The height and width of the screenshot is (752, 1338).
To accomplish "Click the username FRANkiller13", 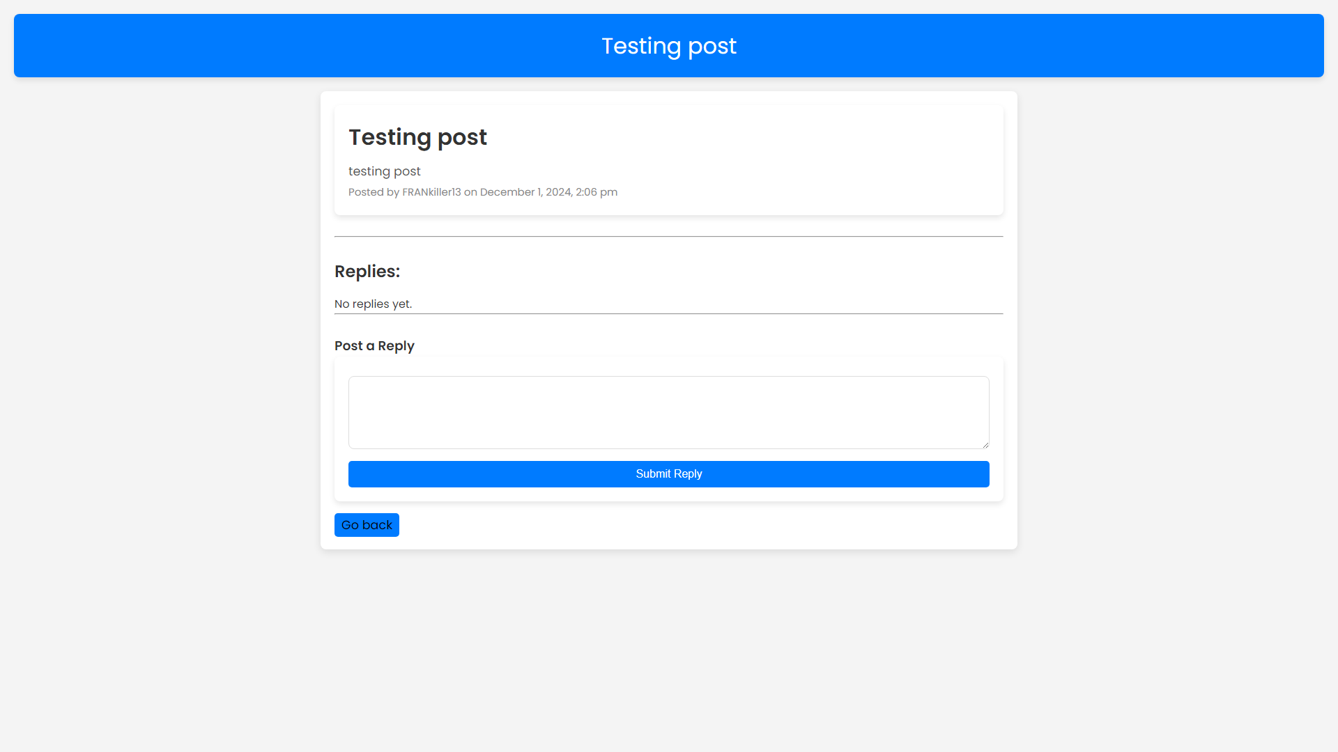I will 431,192.
